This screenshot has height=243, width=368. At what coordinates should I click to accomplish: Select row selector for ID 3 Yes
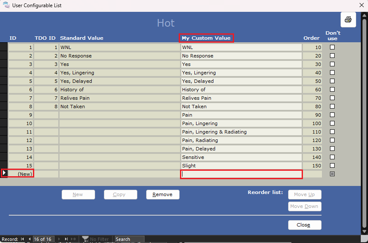pos(4,64)
